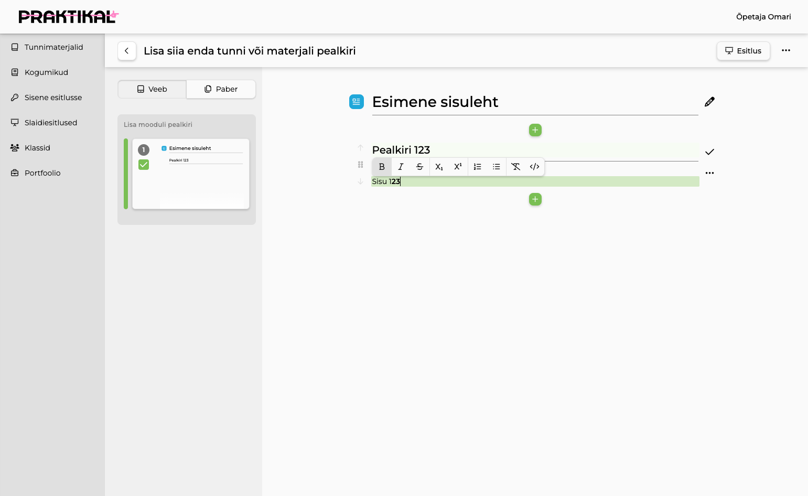Image resolution: width=808 pixels, height=496 pixels.
Task: Click pencil icon to edit page title
Action: [x=709, y=102]
